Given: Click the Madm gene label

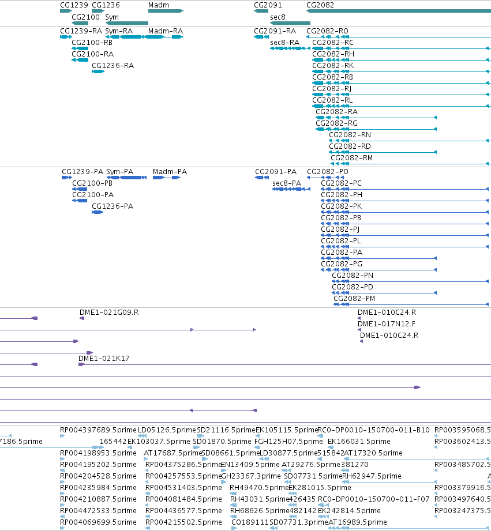Looking at the screenshot, I should 159,5.
